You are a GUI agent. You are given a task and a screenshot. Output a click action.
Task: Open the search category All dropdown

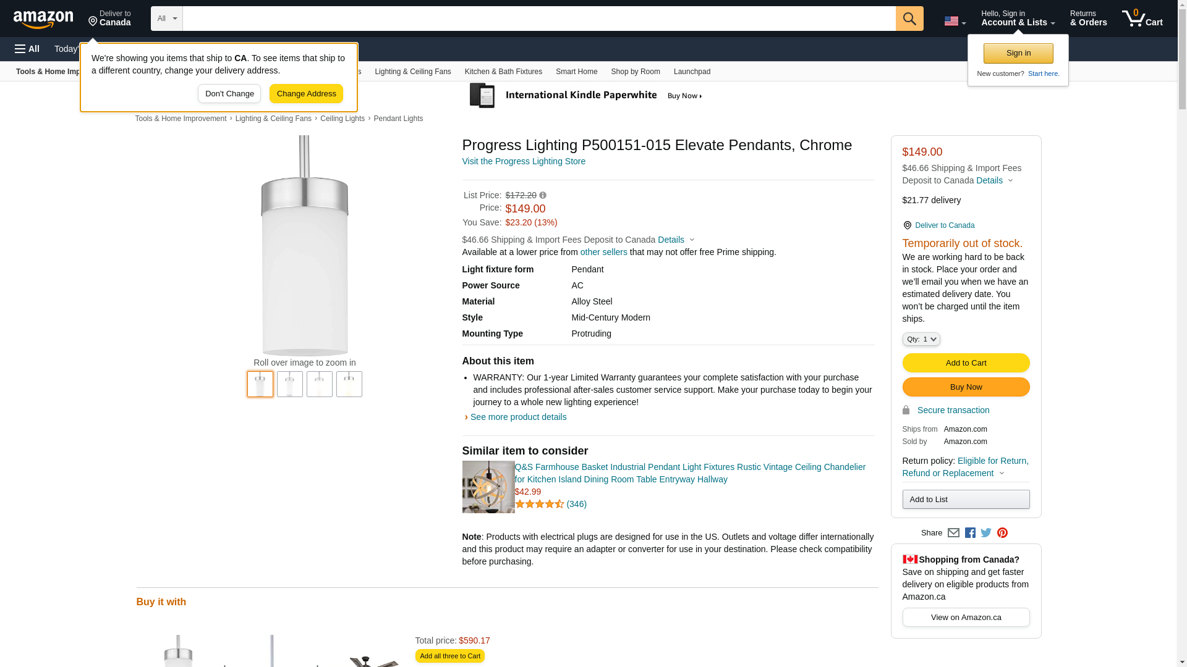[x=166, y=19]
